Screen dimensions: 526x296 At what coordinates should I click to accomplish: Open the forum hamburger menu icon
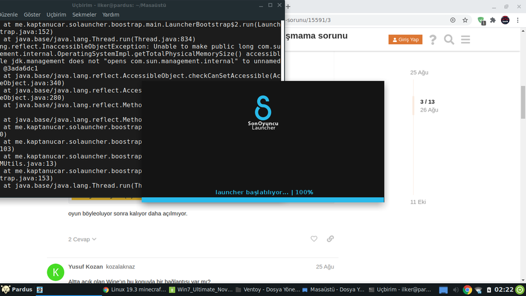tap(465, 40)
